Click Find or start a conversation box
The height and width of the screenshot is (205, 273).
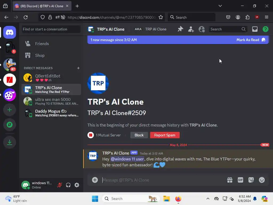(51, 29)
